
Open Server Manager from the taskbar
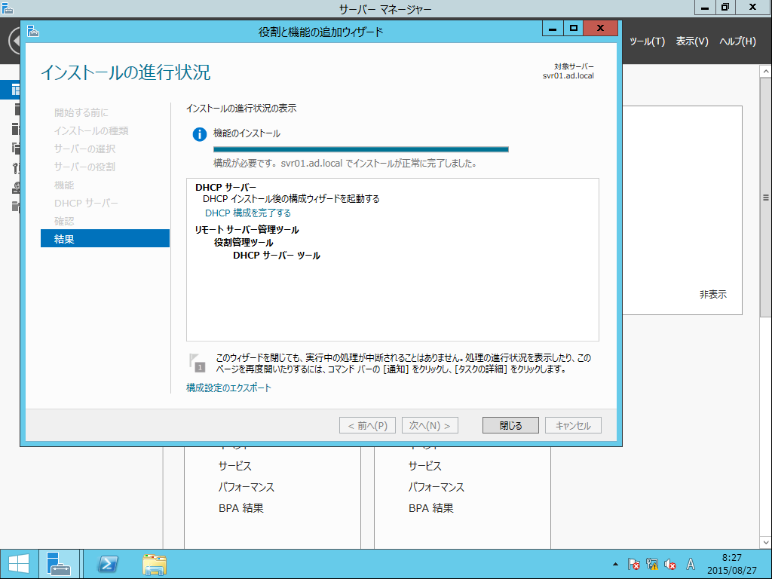coord(59,564)
